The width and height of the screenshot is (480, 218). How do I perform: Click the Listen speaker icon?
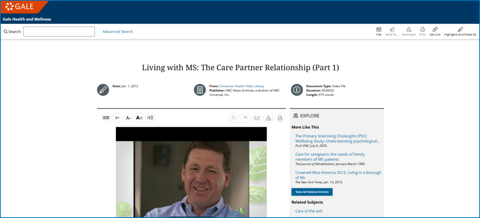[150, 118]
